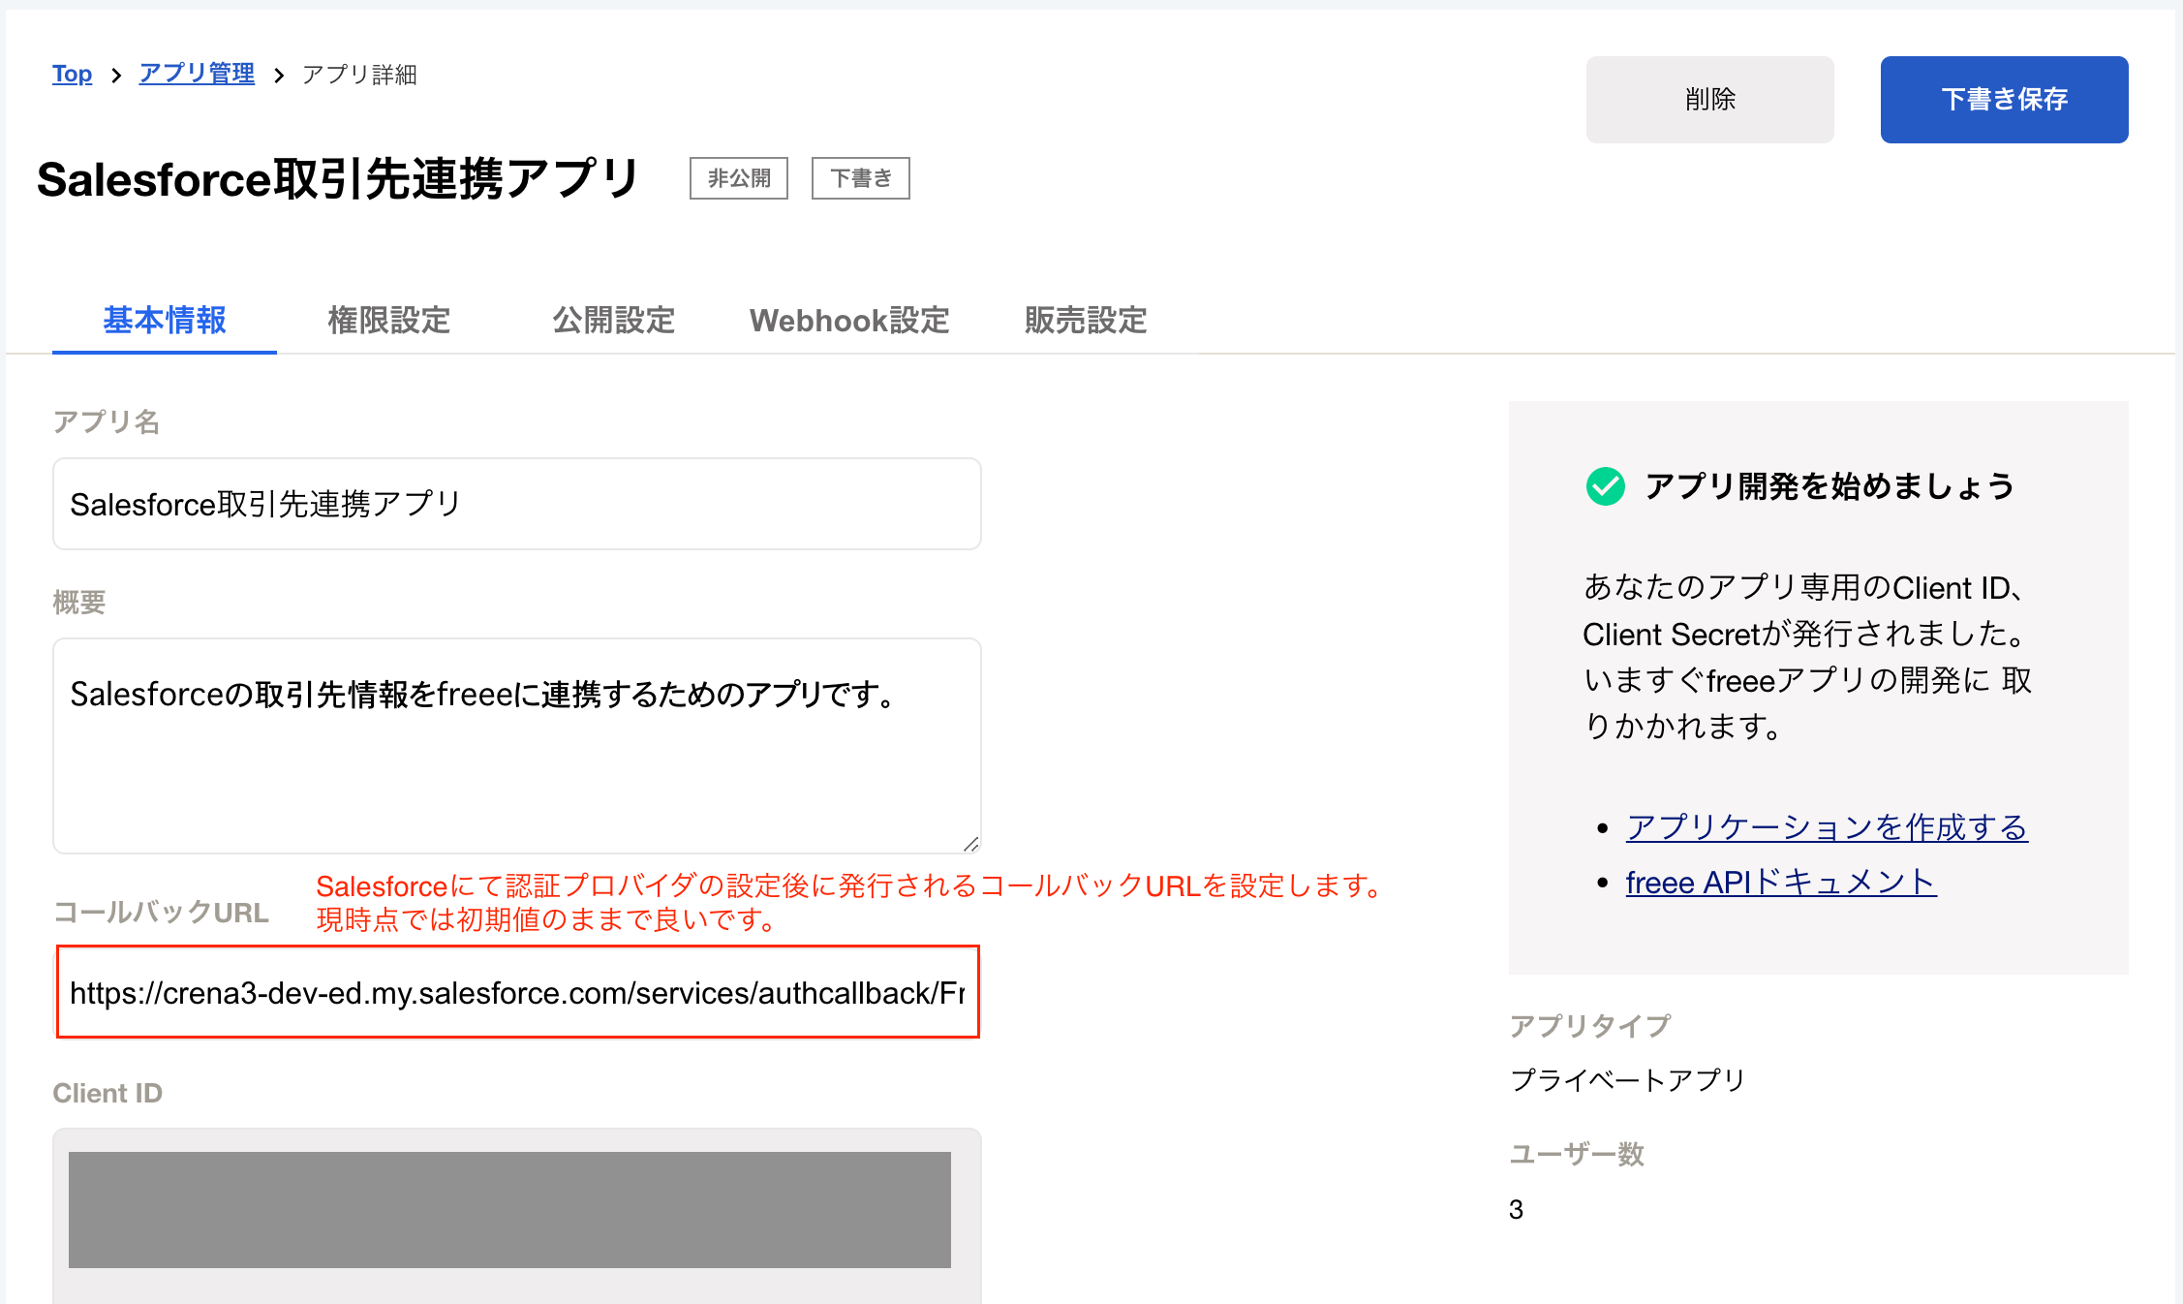This screenshot has width=2183, height=1304.
Task: Open the 公開設定 tab
Action: [614, 320]
